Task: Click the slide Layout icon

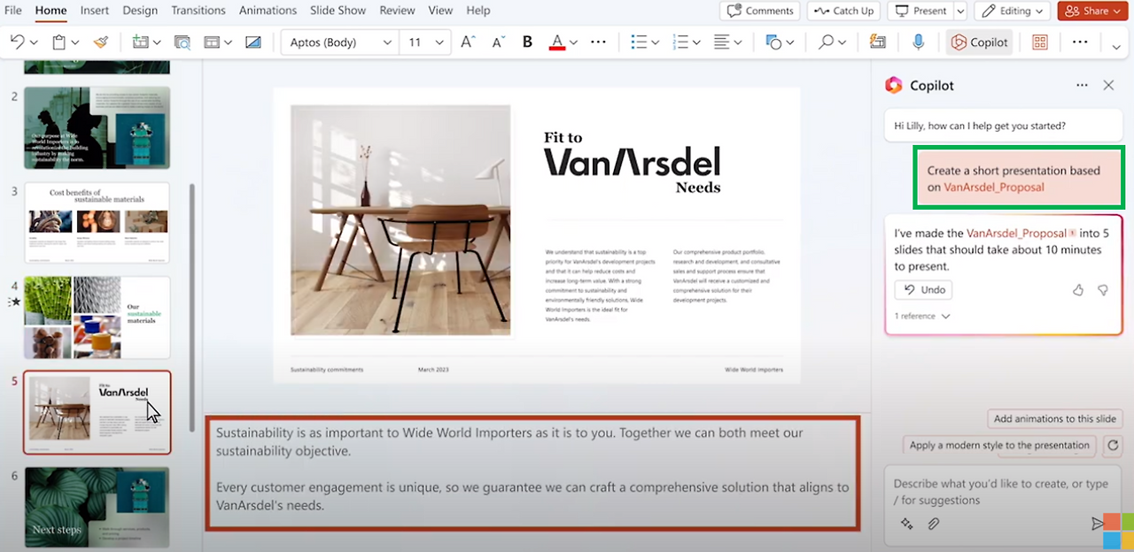Action: (x=212, y=42)
